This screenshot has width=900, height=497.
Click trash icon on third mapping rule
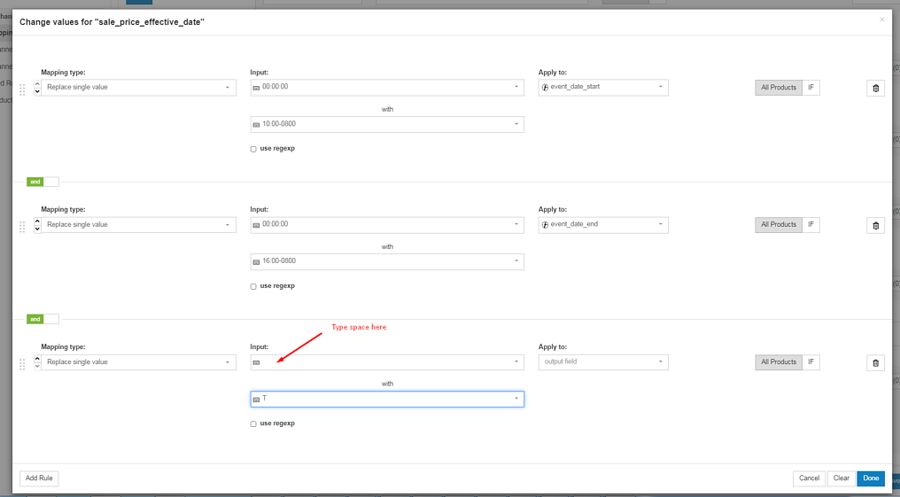[x=875, y=362]
